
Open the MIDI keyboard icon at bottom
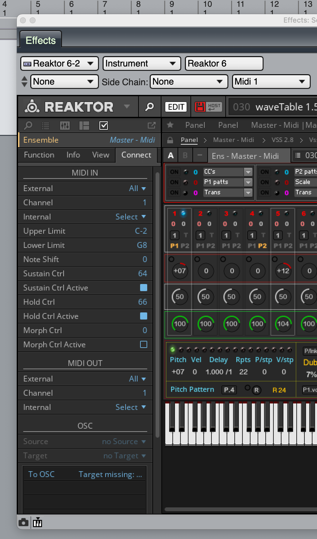click(x=37, y=522)
